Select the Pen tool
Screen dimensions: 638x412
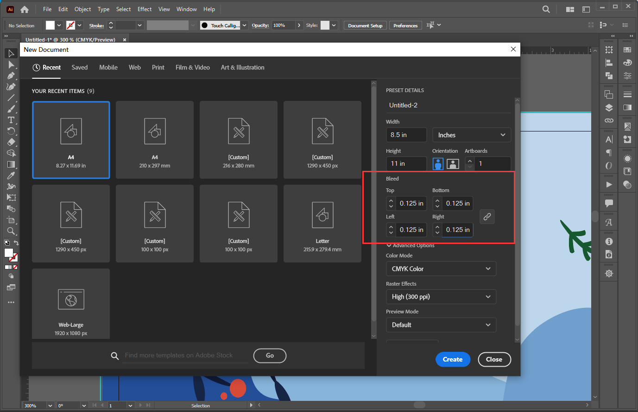tap(11, 75)
